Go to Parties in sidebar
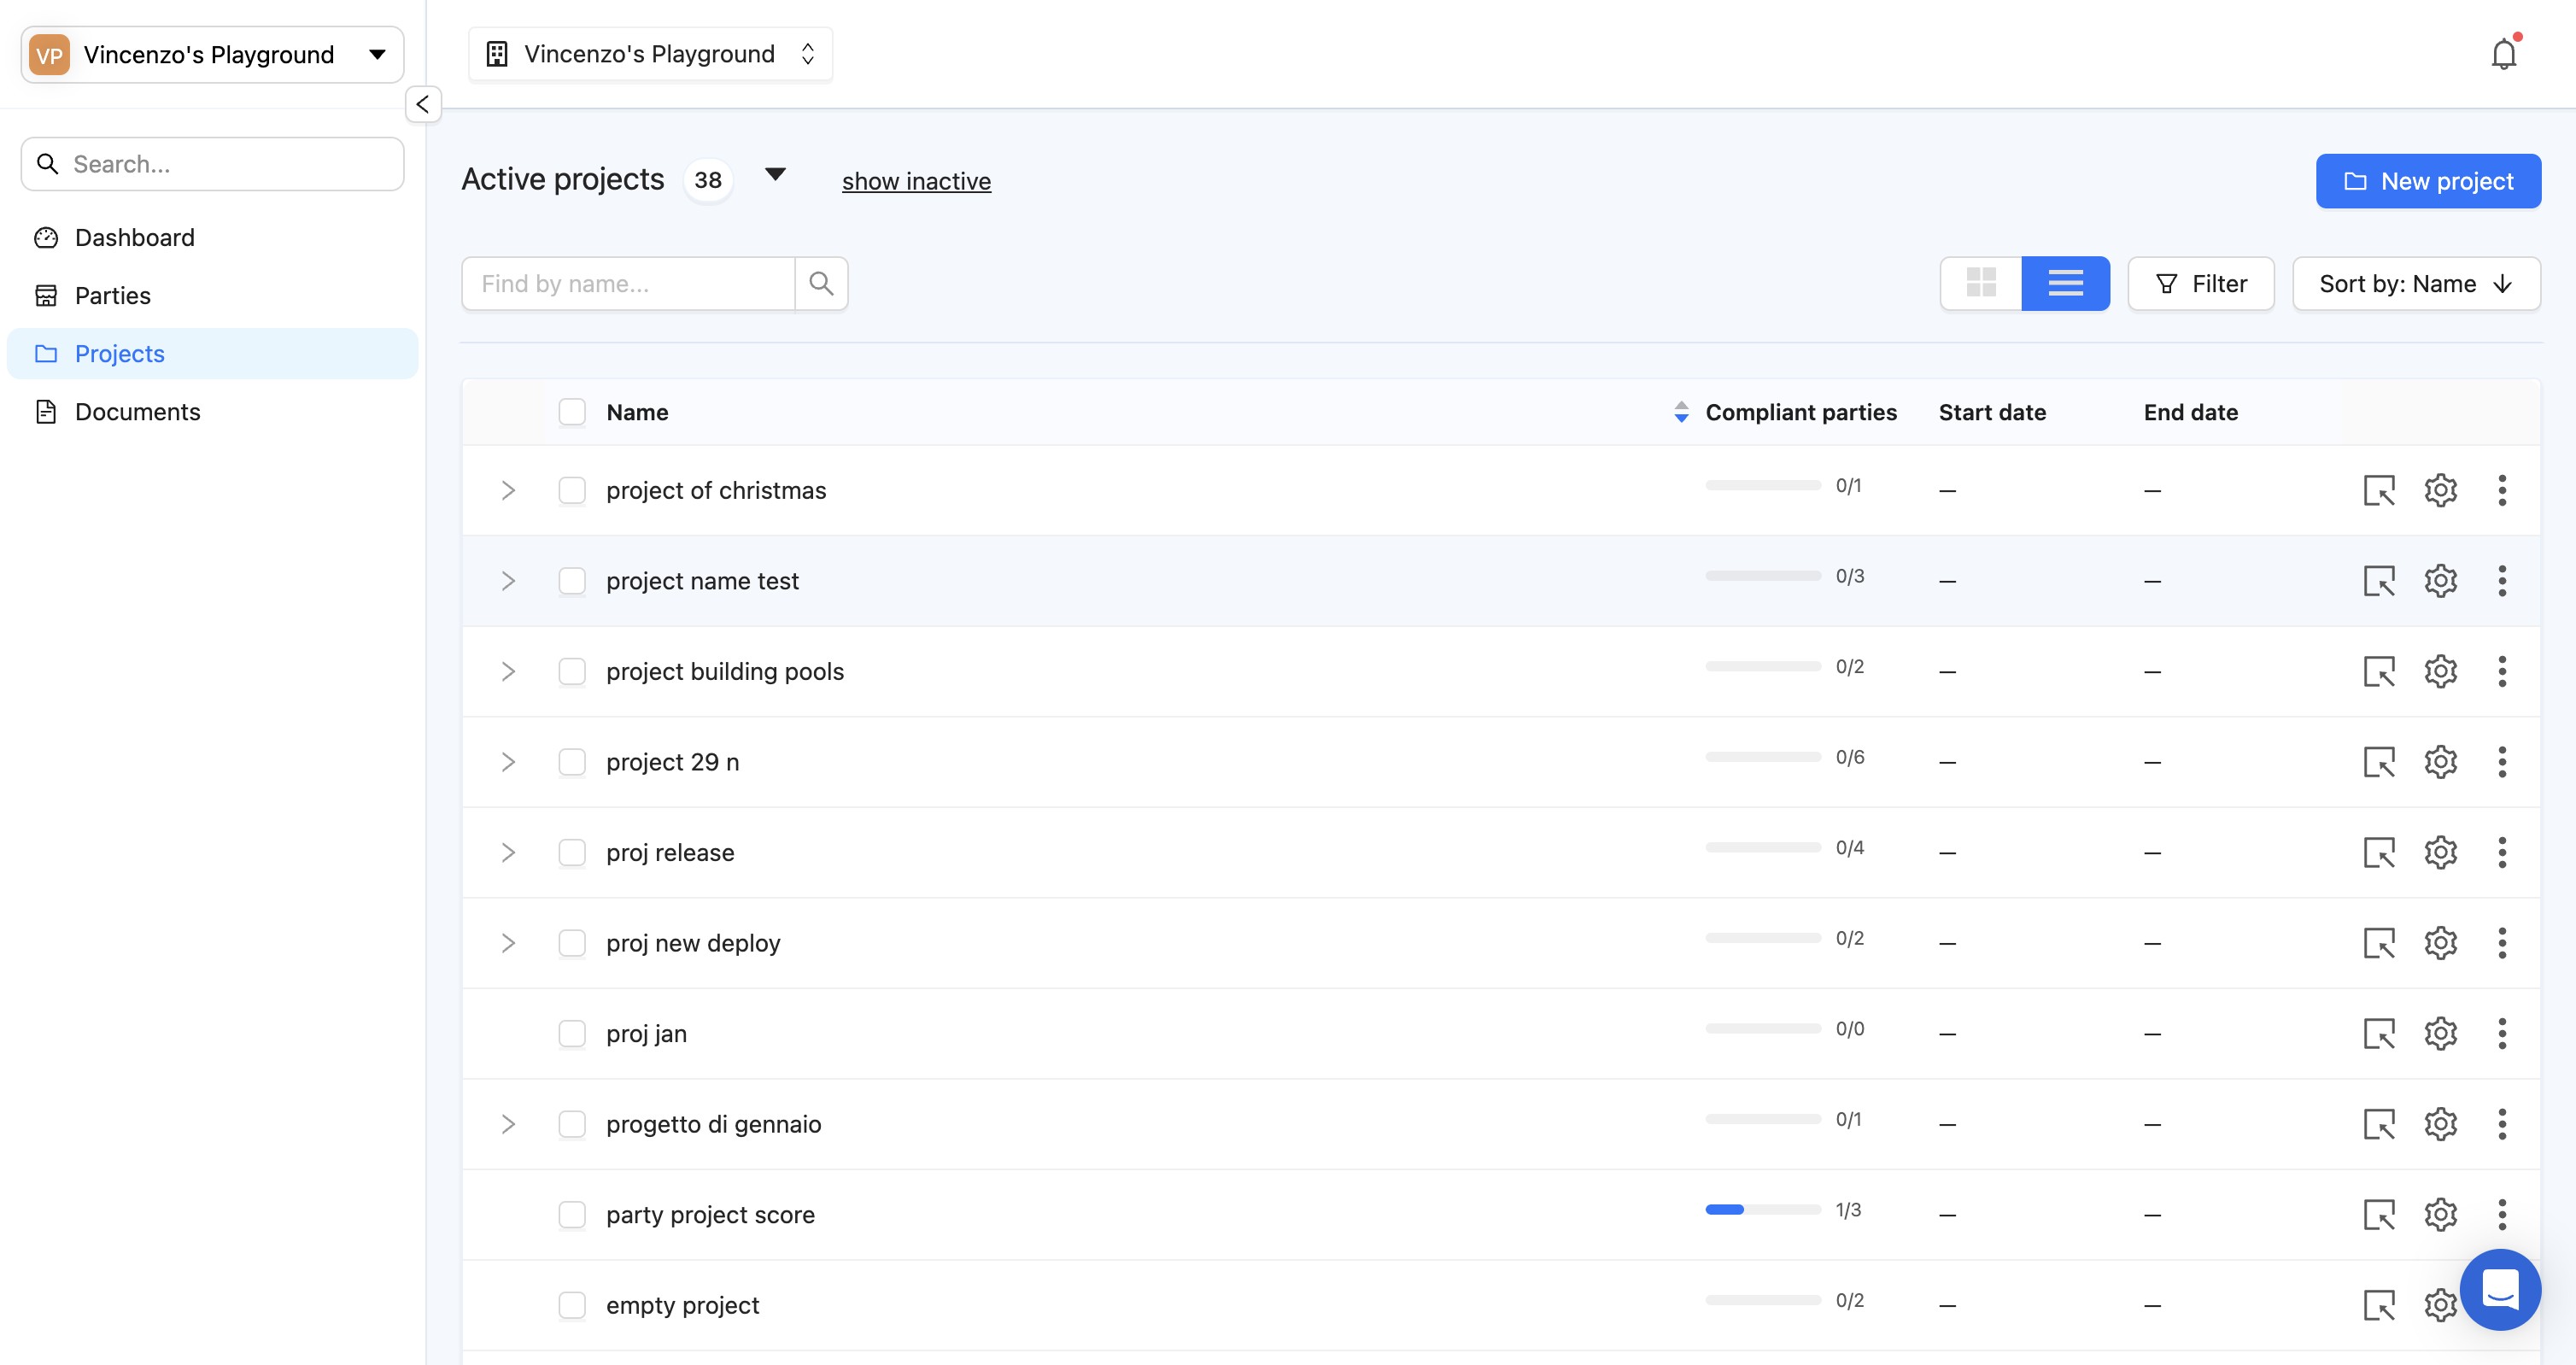The width and height of the screenshot is (2576, 1365). pyautogui.click(x=112, y=295)
